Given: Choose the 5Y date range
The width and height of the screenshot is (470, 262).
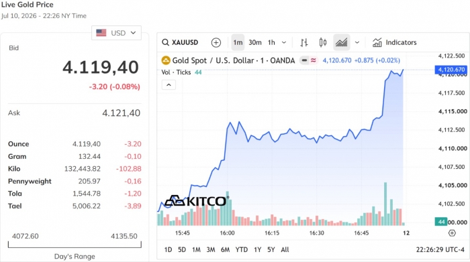Looking at the screenshot, I should click(271, 249).
